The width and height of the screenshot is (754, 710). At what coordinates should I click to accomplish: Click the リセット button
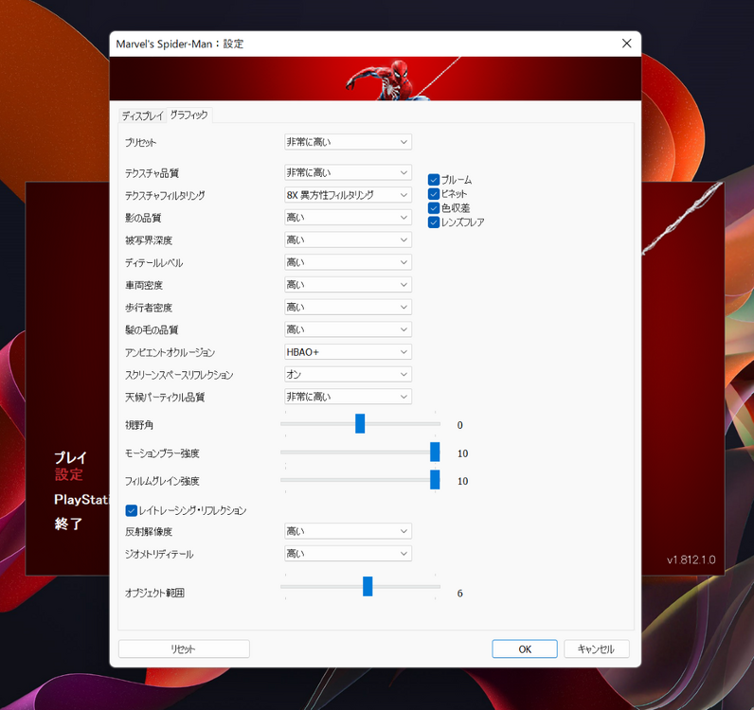[184, 649]
